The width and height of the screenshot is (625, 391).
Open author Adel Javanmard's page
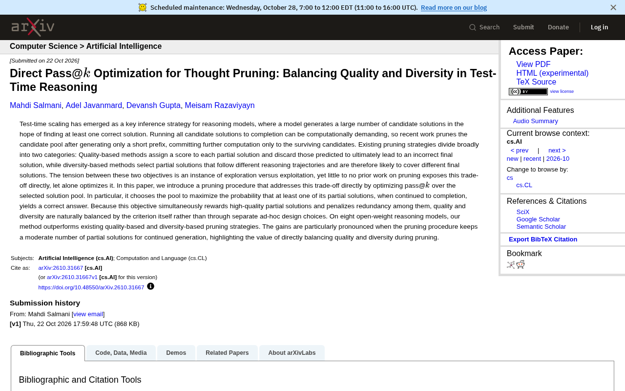point(94,106)
